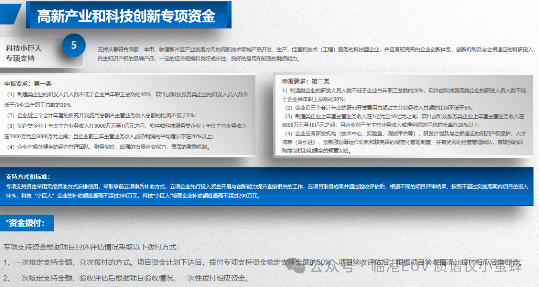
Task: Click the 支持方式和标准 heading in blue box
Action: (28, 177)
